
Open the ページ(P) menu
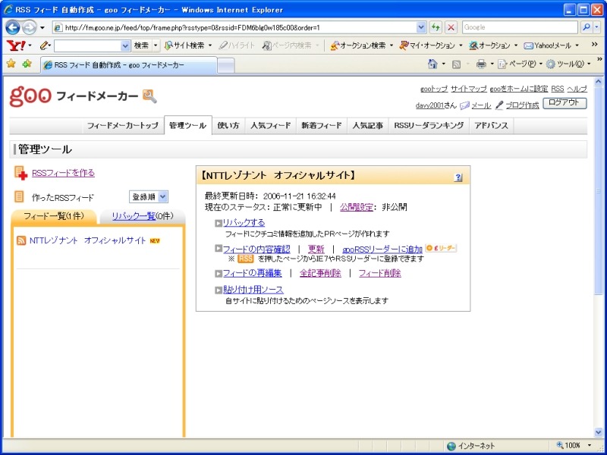click(x=520, y=64)
